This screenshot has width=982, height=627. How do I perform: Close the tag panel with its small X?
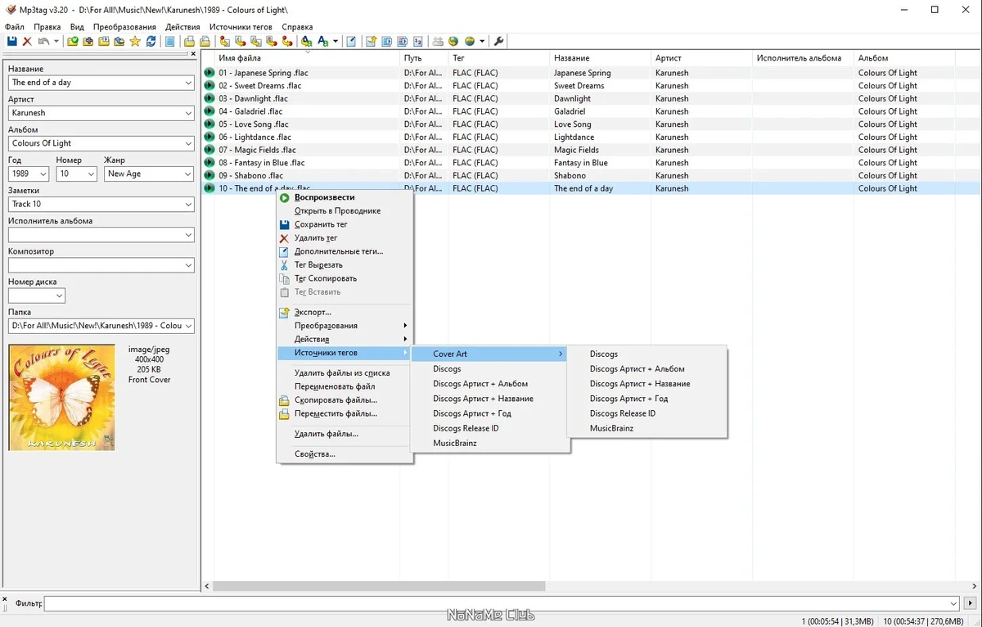click(193, 54)
